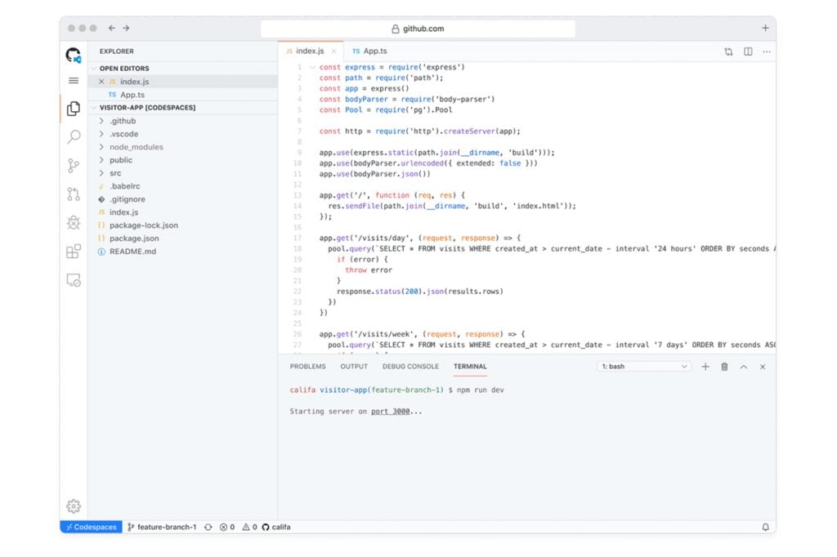837x557 pixels.
Task: Open the Output panel tab
Action: (354, 367)
